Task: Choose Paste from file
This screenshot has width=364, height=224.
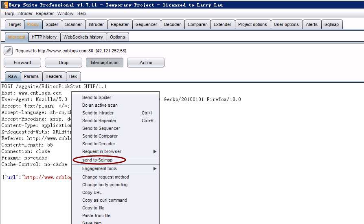Action: [115, 215]
